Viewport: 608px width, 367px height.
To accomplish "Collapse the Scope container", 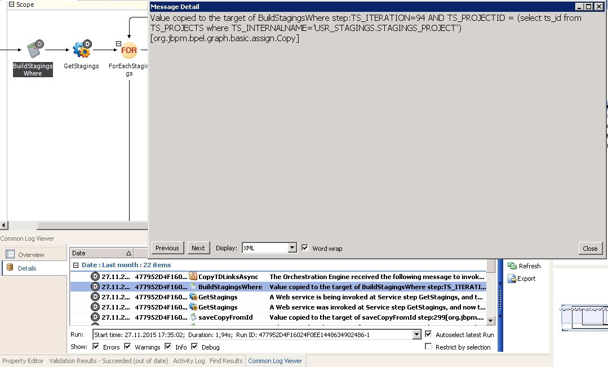I will coord(11,5).
